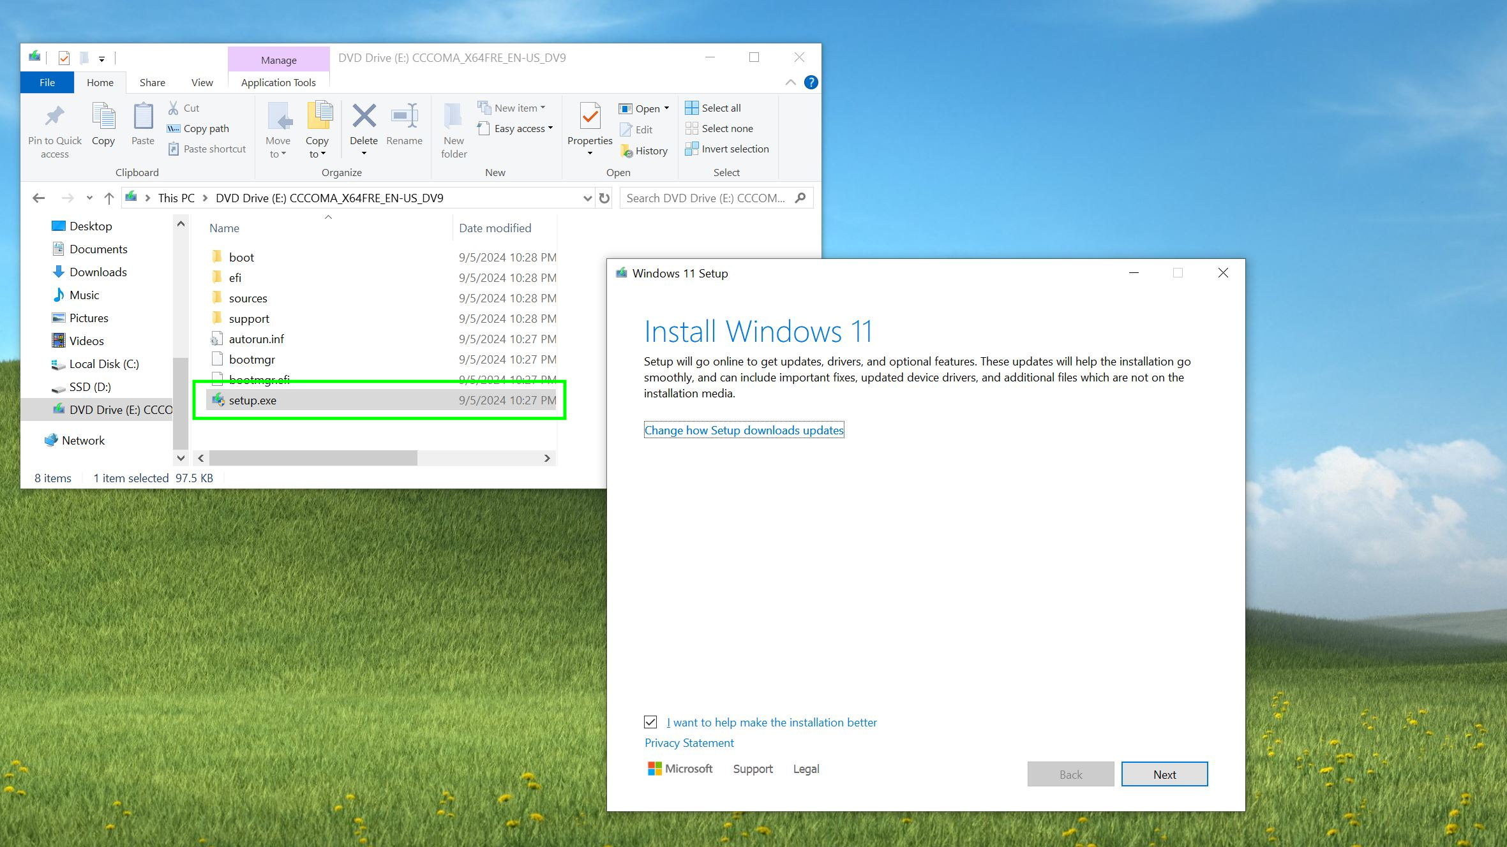
Task: Click the Invert selection icon
Action: point(691,149)
